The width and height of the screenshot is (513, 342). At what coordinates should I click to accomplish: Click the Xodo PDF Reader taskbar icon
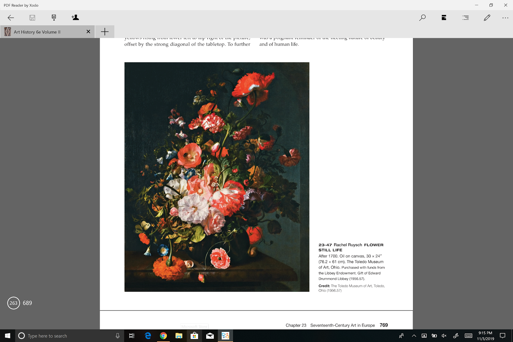click(x=225, y=336)
